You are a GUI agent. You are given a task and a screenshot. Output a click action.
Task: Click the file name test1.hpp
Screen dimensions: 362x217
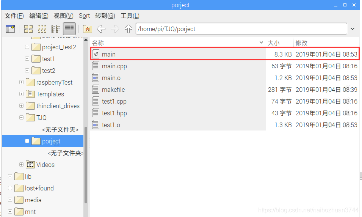114,113
